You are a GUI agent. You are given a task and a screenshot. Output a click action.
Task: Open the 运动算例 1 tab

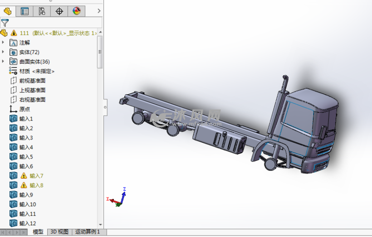[x=88, y=232]
